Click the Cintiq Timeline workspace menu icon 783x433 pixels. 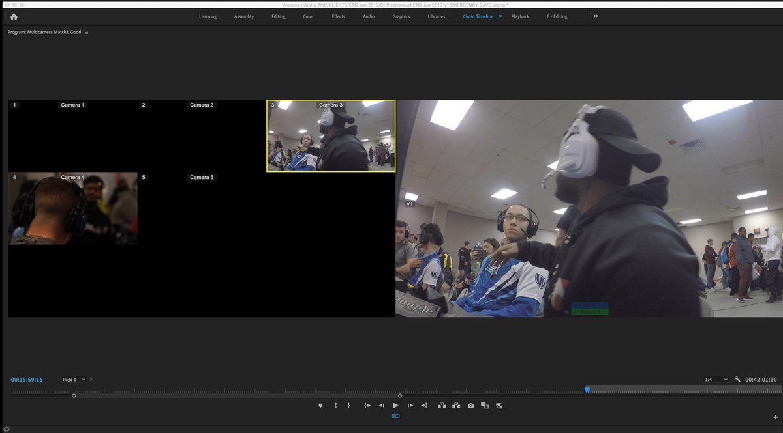click(x=500, y=16)
